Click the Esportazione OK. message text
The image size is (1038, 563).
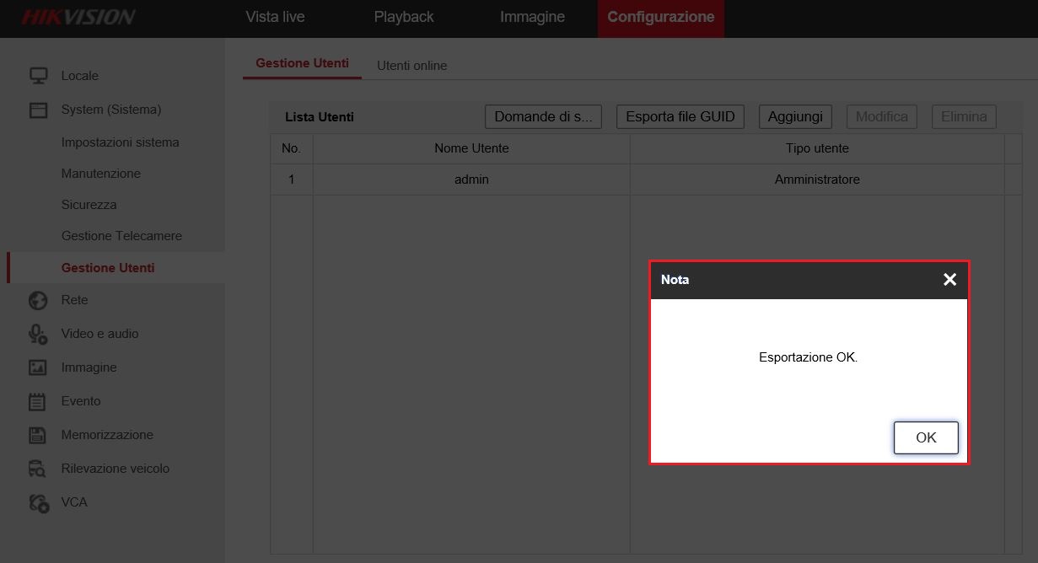tap(808, 357)
